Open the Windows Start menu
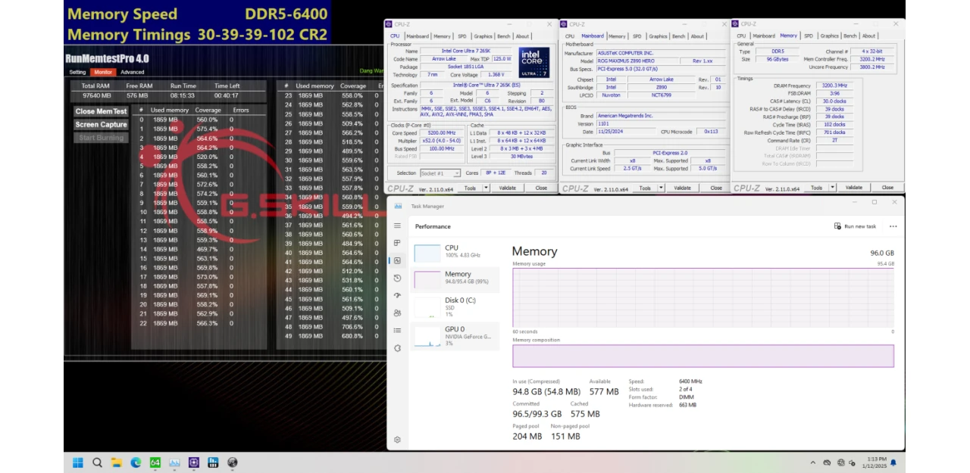Screen dimensions: 970x473 77,462
